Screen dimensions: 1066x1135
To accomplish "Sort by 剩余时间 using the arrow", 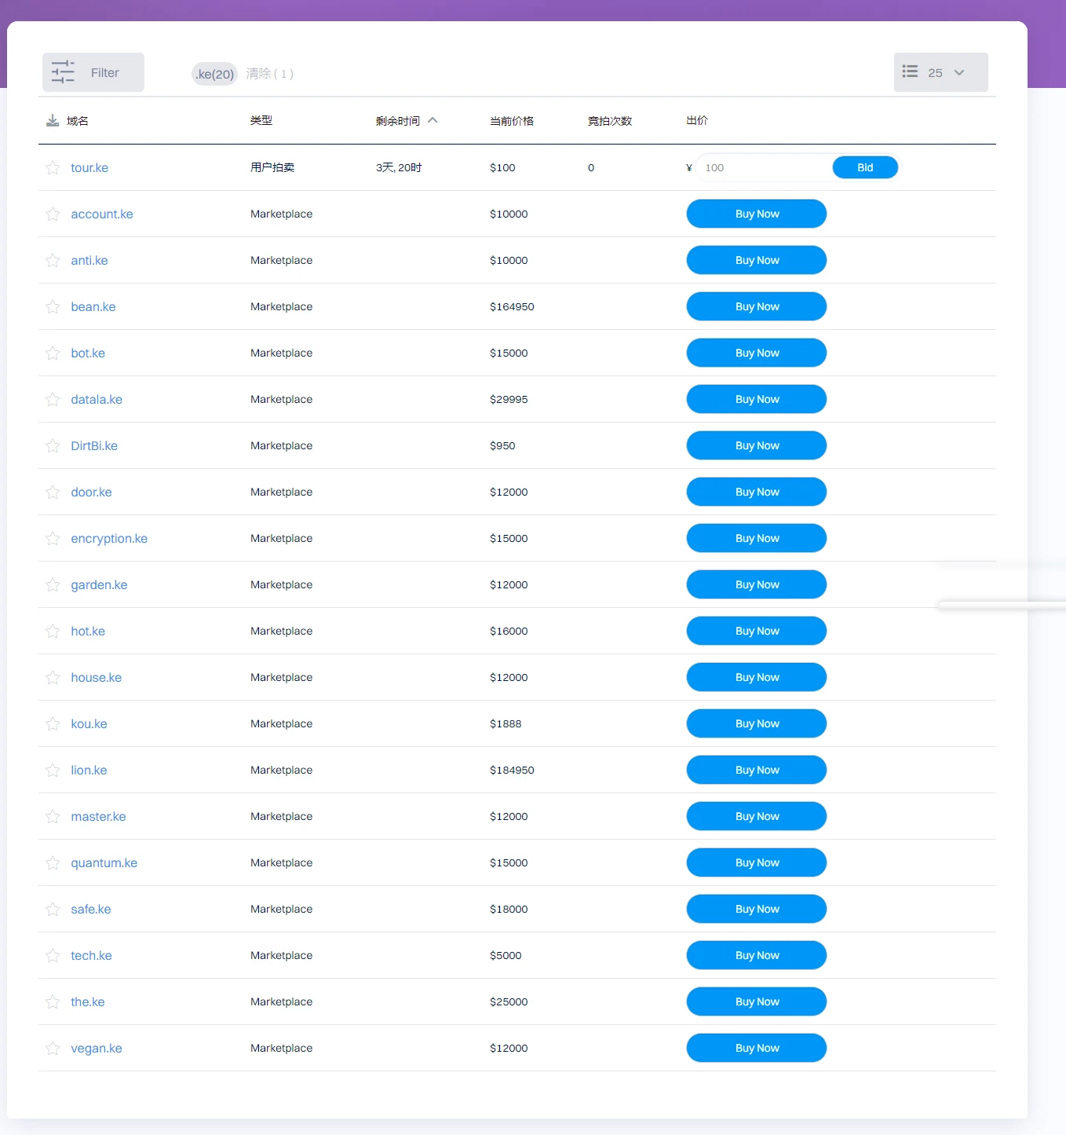I will pos(433,120).
